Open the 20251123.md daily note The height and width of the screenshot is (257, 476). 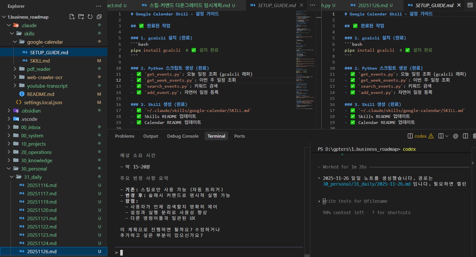coord(42,235)
